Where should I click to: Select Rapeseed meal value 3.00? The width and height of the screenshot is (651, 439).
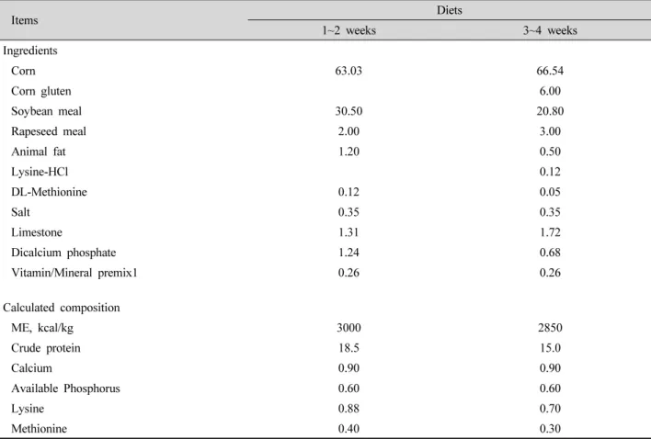(x=550, y=131)
